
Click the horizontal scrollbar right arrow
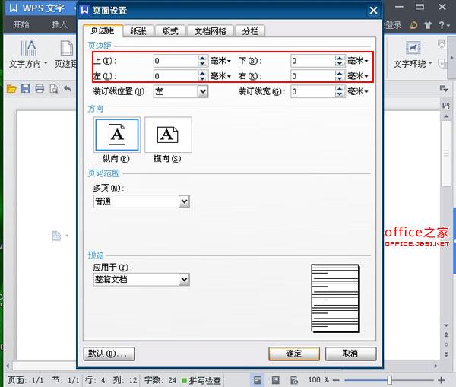point(435,366)
